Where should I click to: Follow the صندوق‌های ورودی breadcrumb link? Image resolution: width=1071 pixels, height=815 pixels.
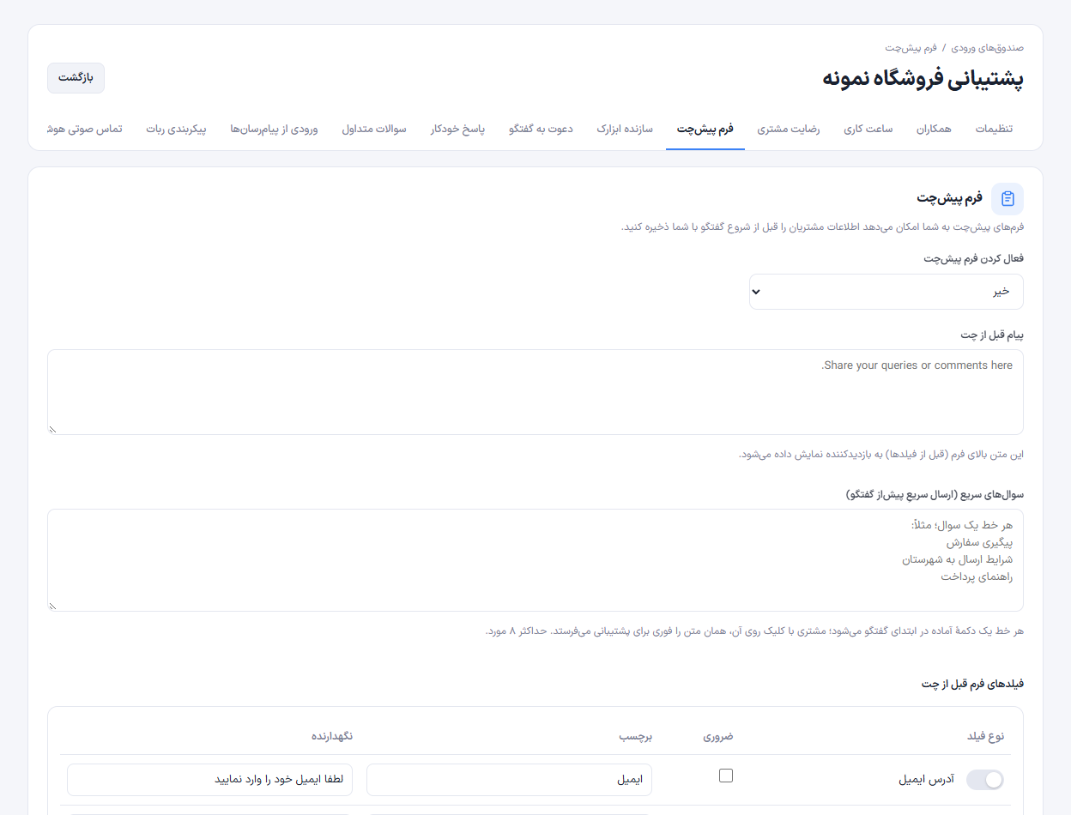click(988, 47)
